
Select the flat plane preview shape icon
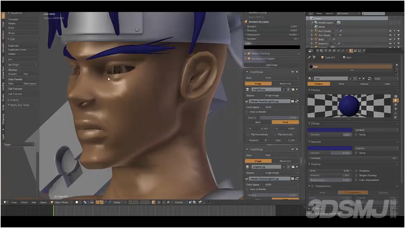point(396,96)
